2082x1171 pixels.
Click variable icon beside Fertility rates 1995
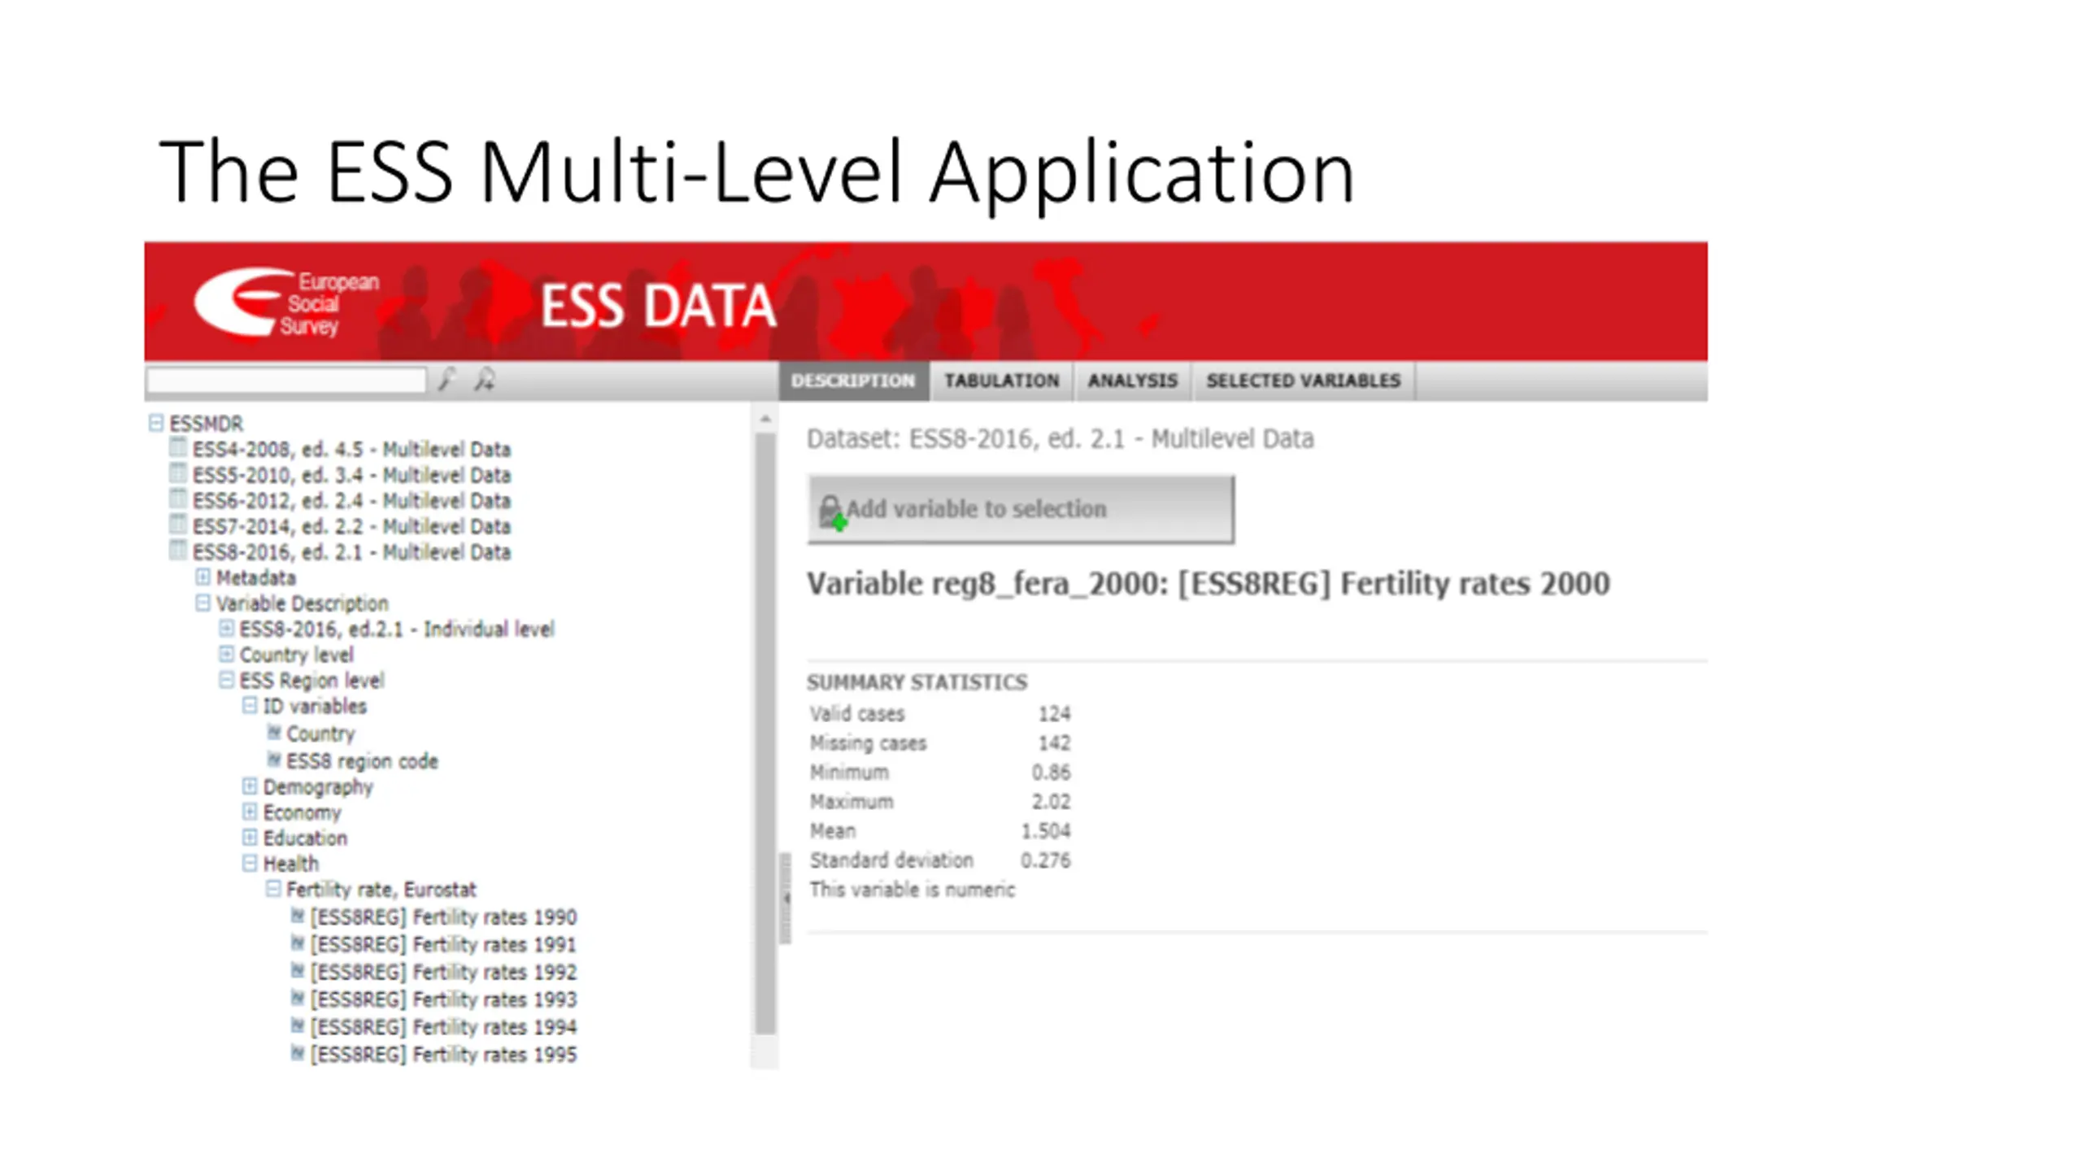298,1053
